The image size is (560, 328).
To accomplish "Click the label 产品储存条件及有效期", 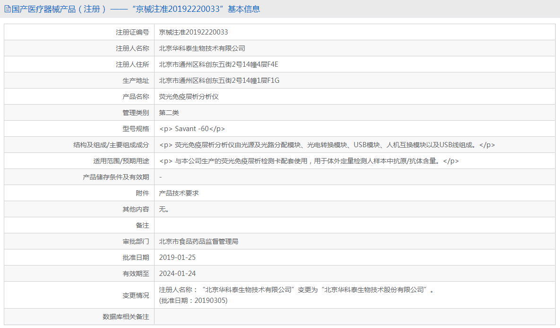I will [116, 177].
